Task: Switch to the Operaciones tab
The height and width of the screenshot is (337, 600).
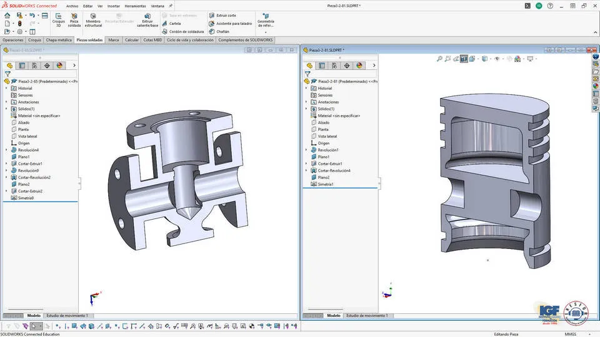Action: pos(13,40)
